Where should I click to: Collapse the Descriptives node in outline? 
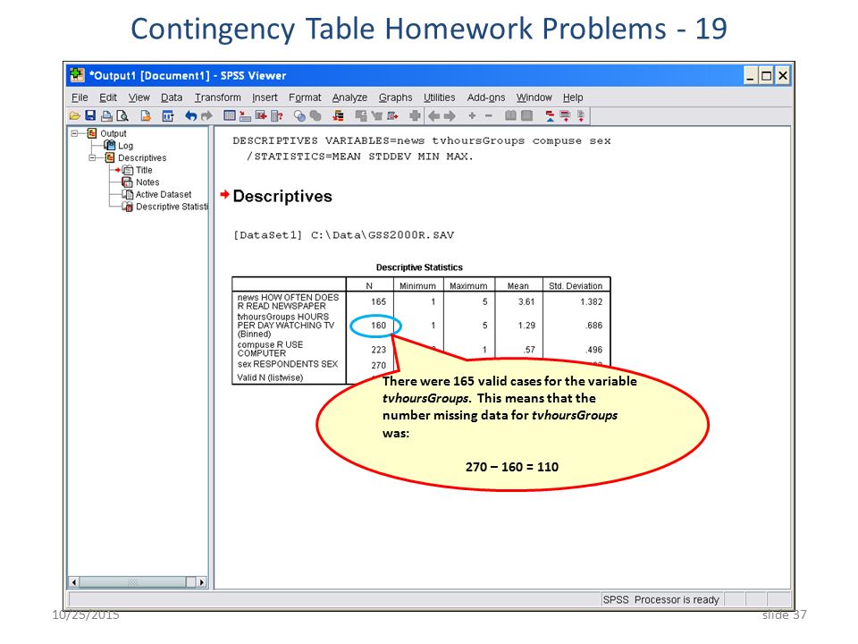(92, 157)
